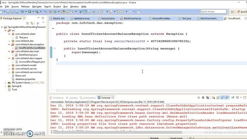Open the Edit menu
Screen dimensions: 247x139
click(7, 7)
